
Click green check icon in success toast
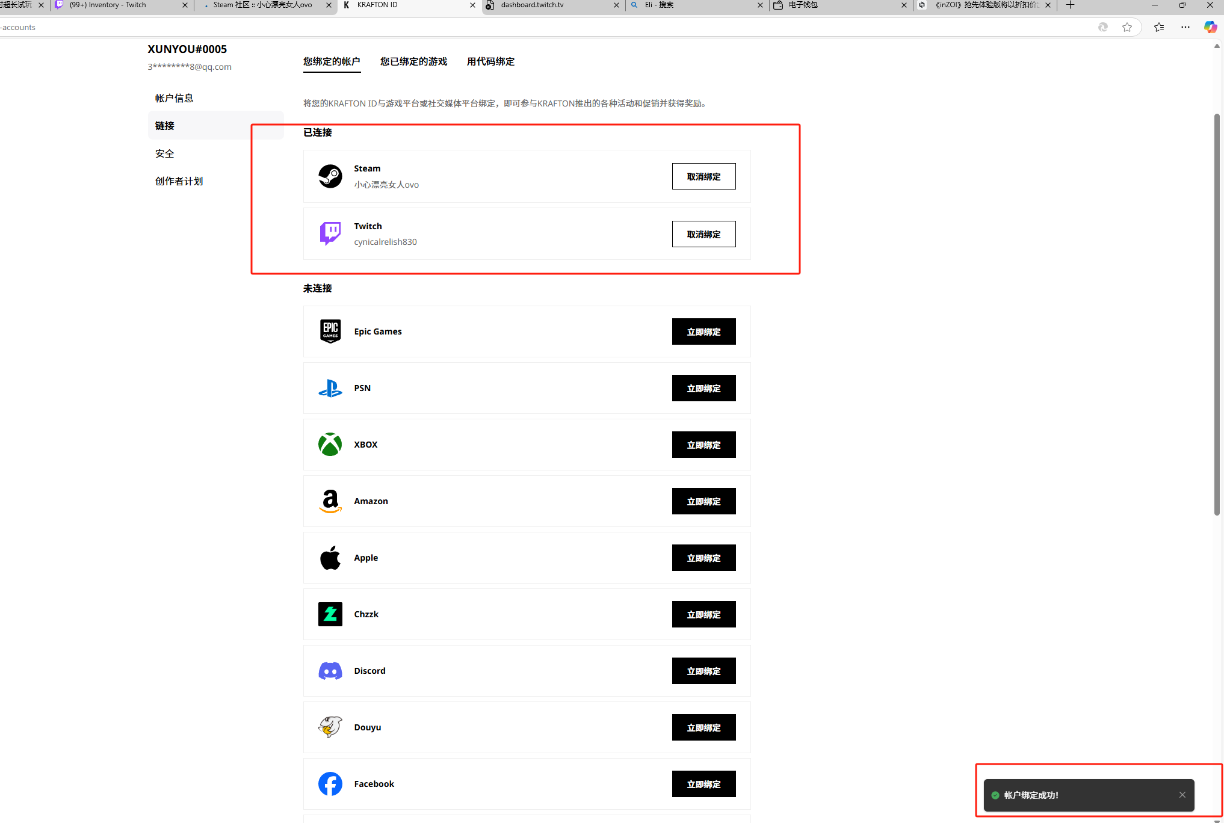pyautogui.click(x=995, y=795)
